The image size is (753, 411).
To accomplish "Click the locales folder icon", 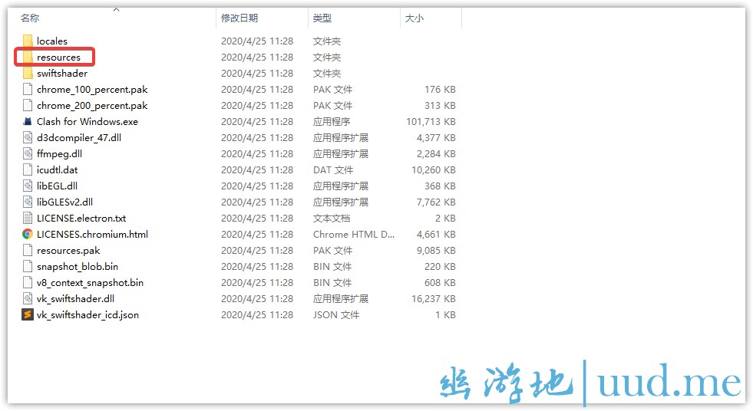I will (x=28, y=41).
